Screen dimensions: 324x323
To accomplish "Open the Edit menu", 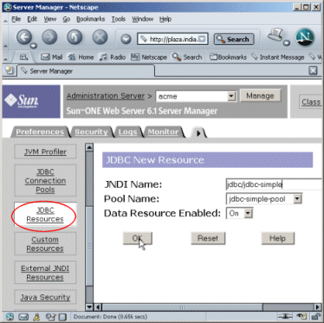I will click(x=32, y=19).
